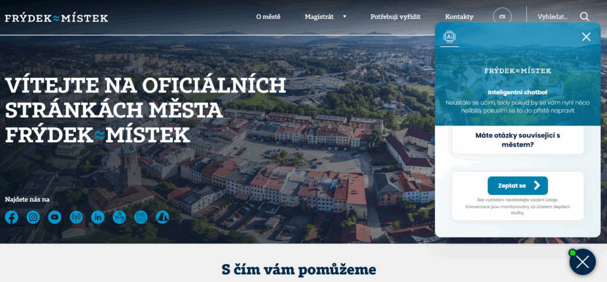Visit the LinkedIn profile icon
This screenshot has height=282, width=607.
(x=98, y=217)
